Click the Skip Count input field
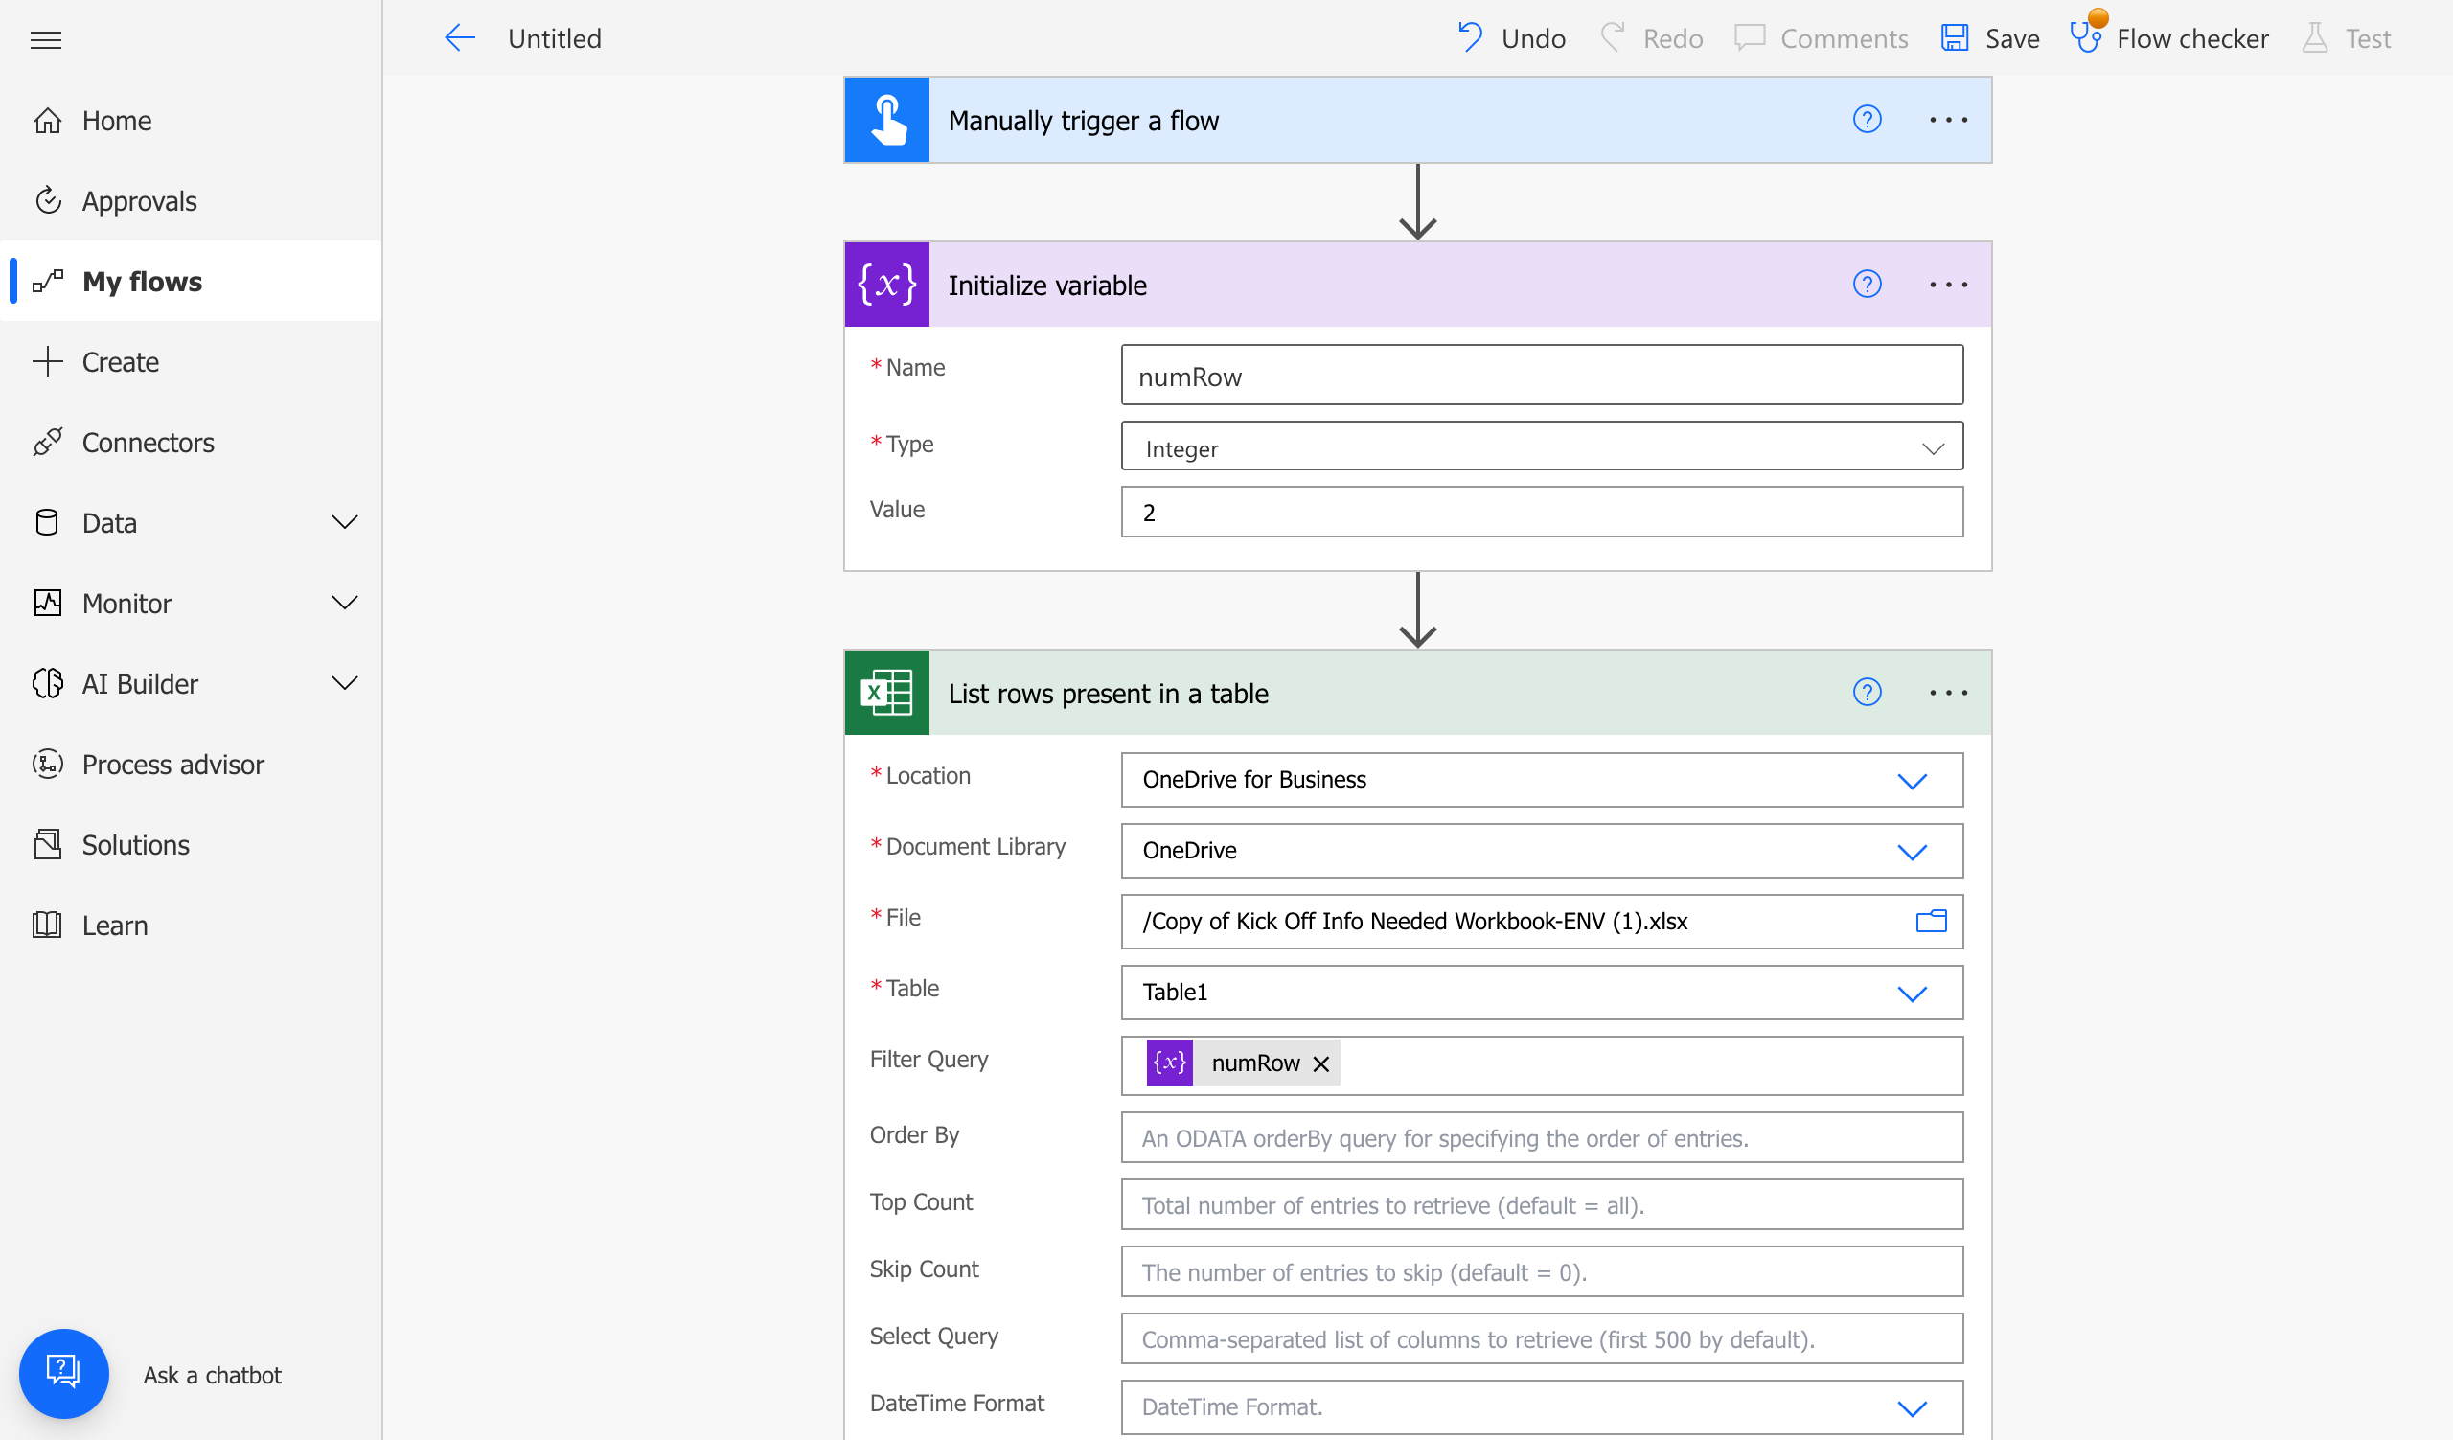The height and width of the screenshot is (1440, 2453). [x=1542, y=1271]
